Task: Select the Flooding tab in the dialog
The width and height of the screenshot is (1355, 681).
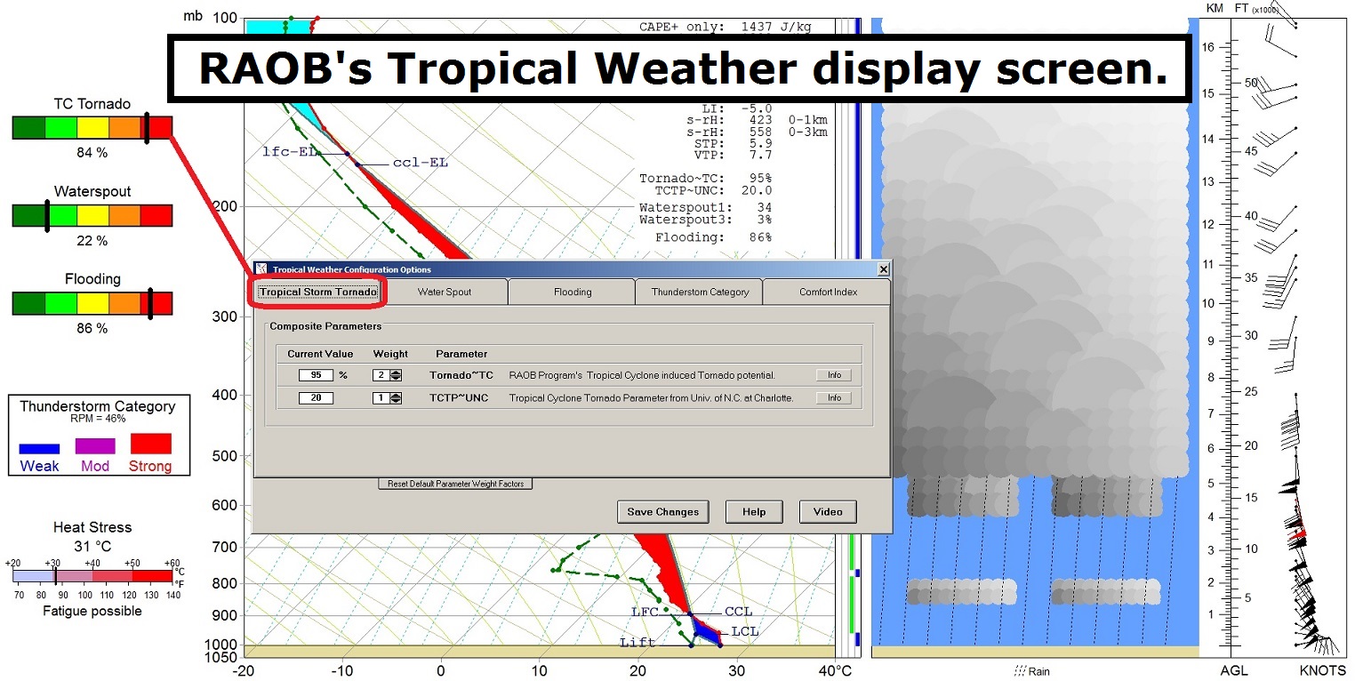Action: (x=572, y=292)
